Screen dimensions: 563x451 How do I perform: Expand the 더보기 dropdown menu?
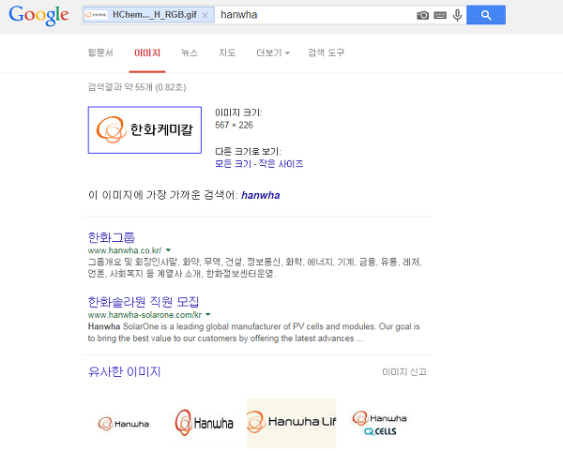click(272, 53)
